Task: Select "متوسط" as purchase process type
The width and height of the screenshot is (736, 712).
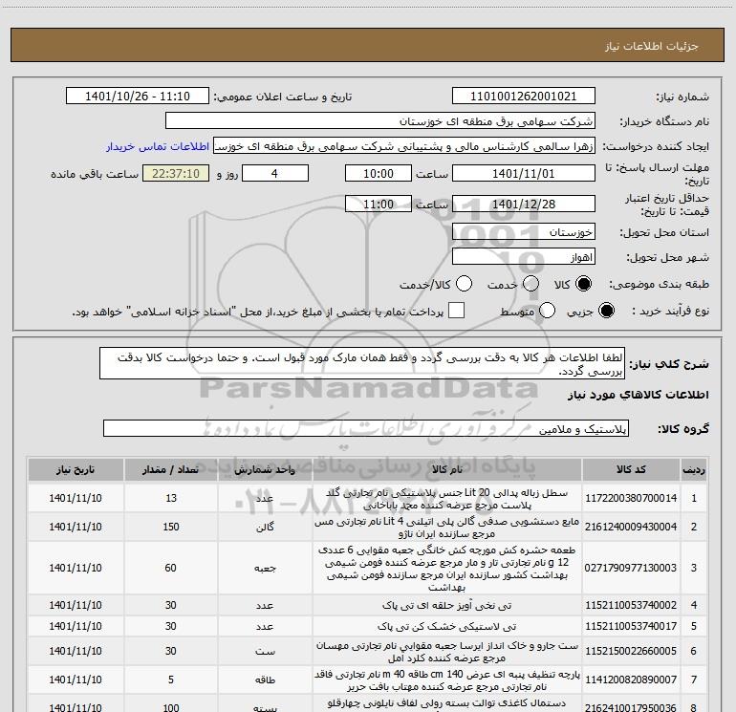Action: point(548,312)
